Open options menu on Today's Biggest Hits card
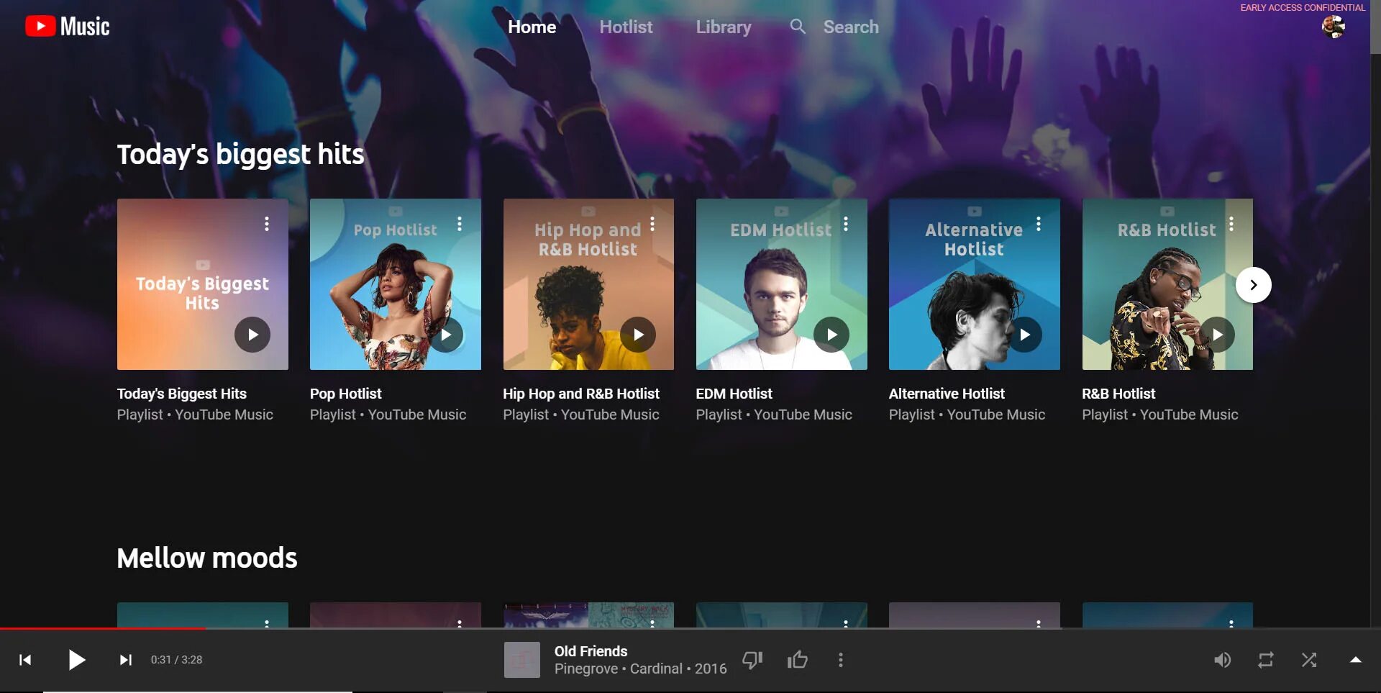The height and width of the screenshot is (693, 1381). point(267,224)
